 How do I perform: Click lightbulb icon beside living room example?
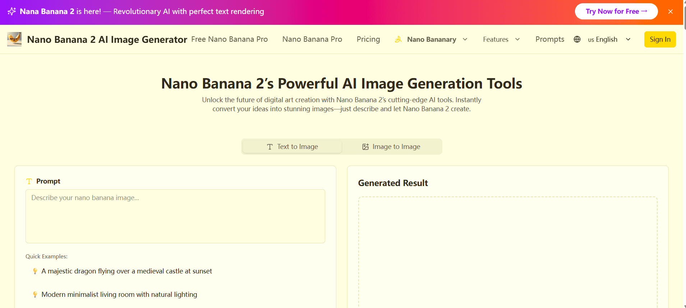[x=35, y=294]
